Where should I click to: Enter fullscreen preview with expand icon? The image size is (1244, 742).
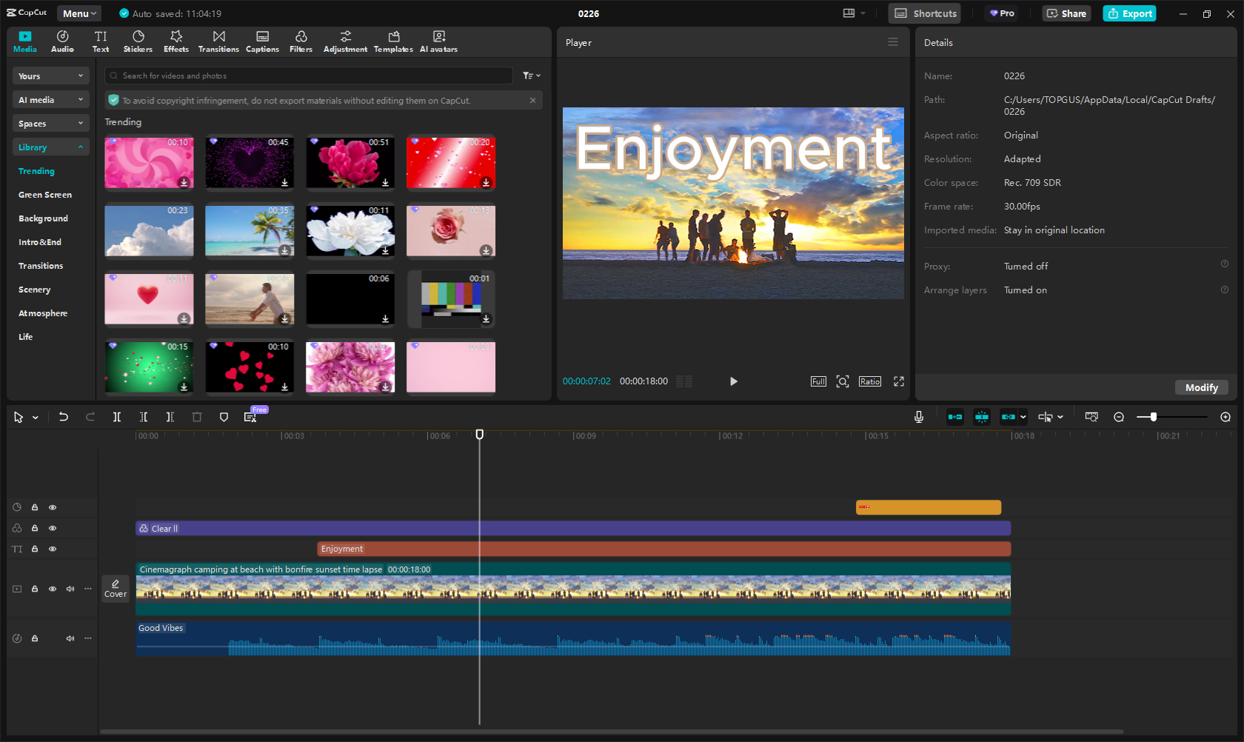click(898, 381)
